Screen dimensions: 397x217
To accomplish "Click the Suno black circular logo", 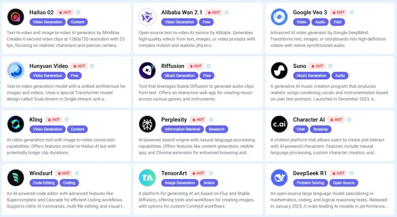I will point(279,70).
